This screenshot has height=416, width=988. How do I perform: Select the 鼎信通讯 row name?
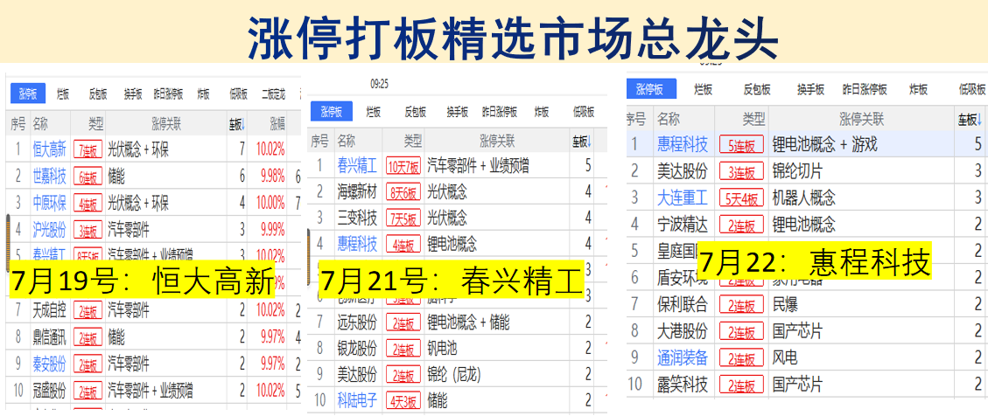(49, 336)
